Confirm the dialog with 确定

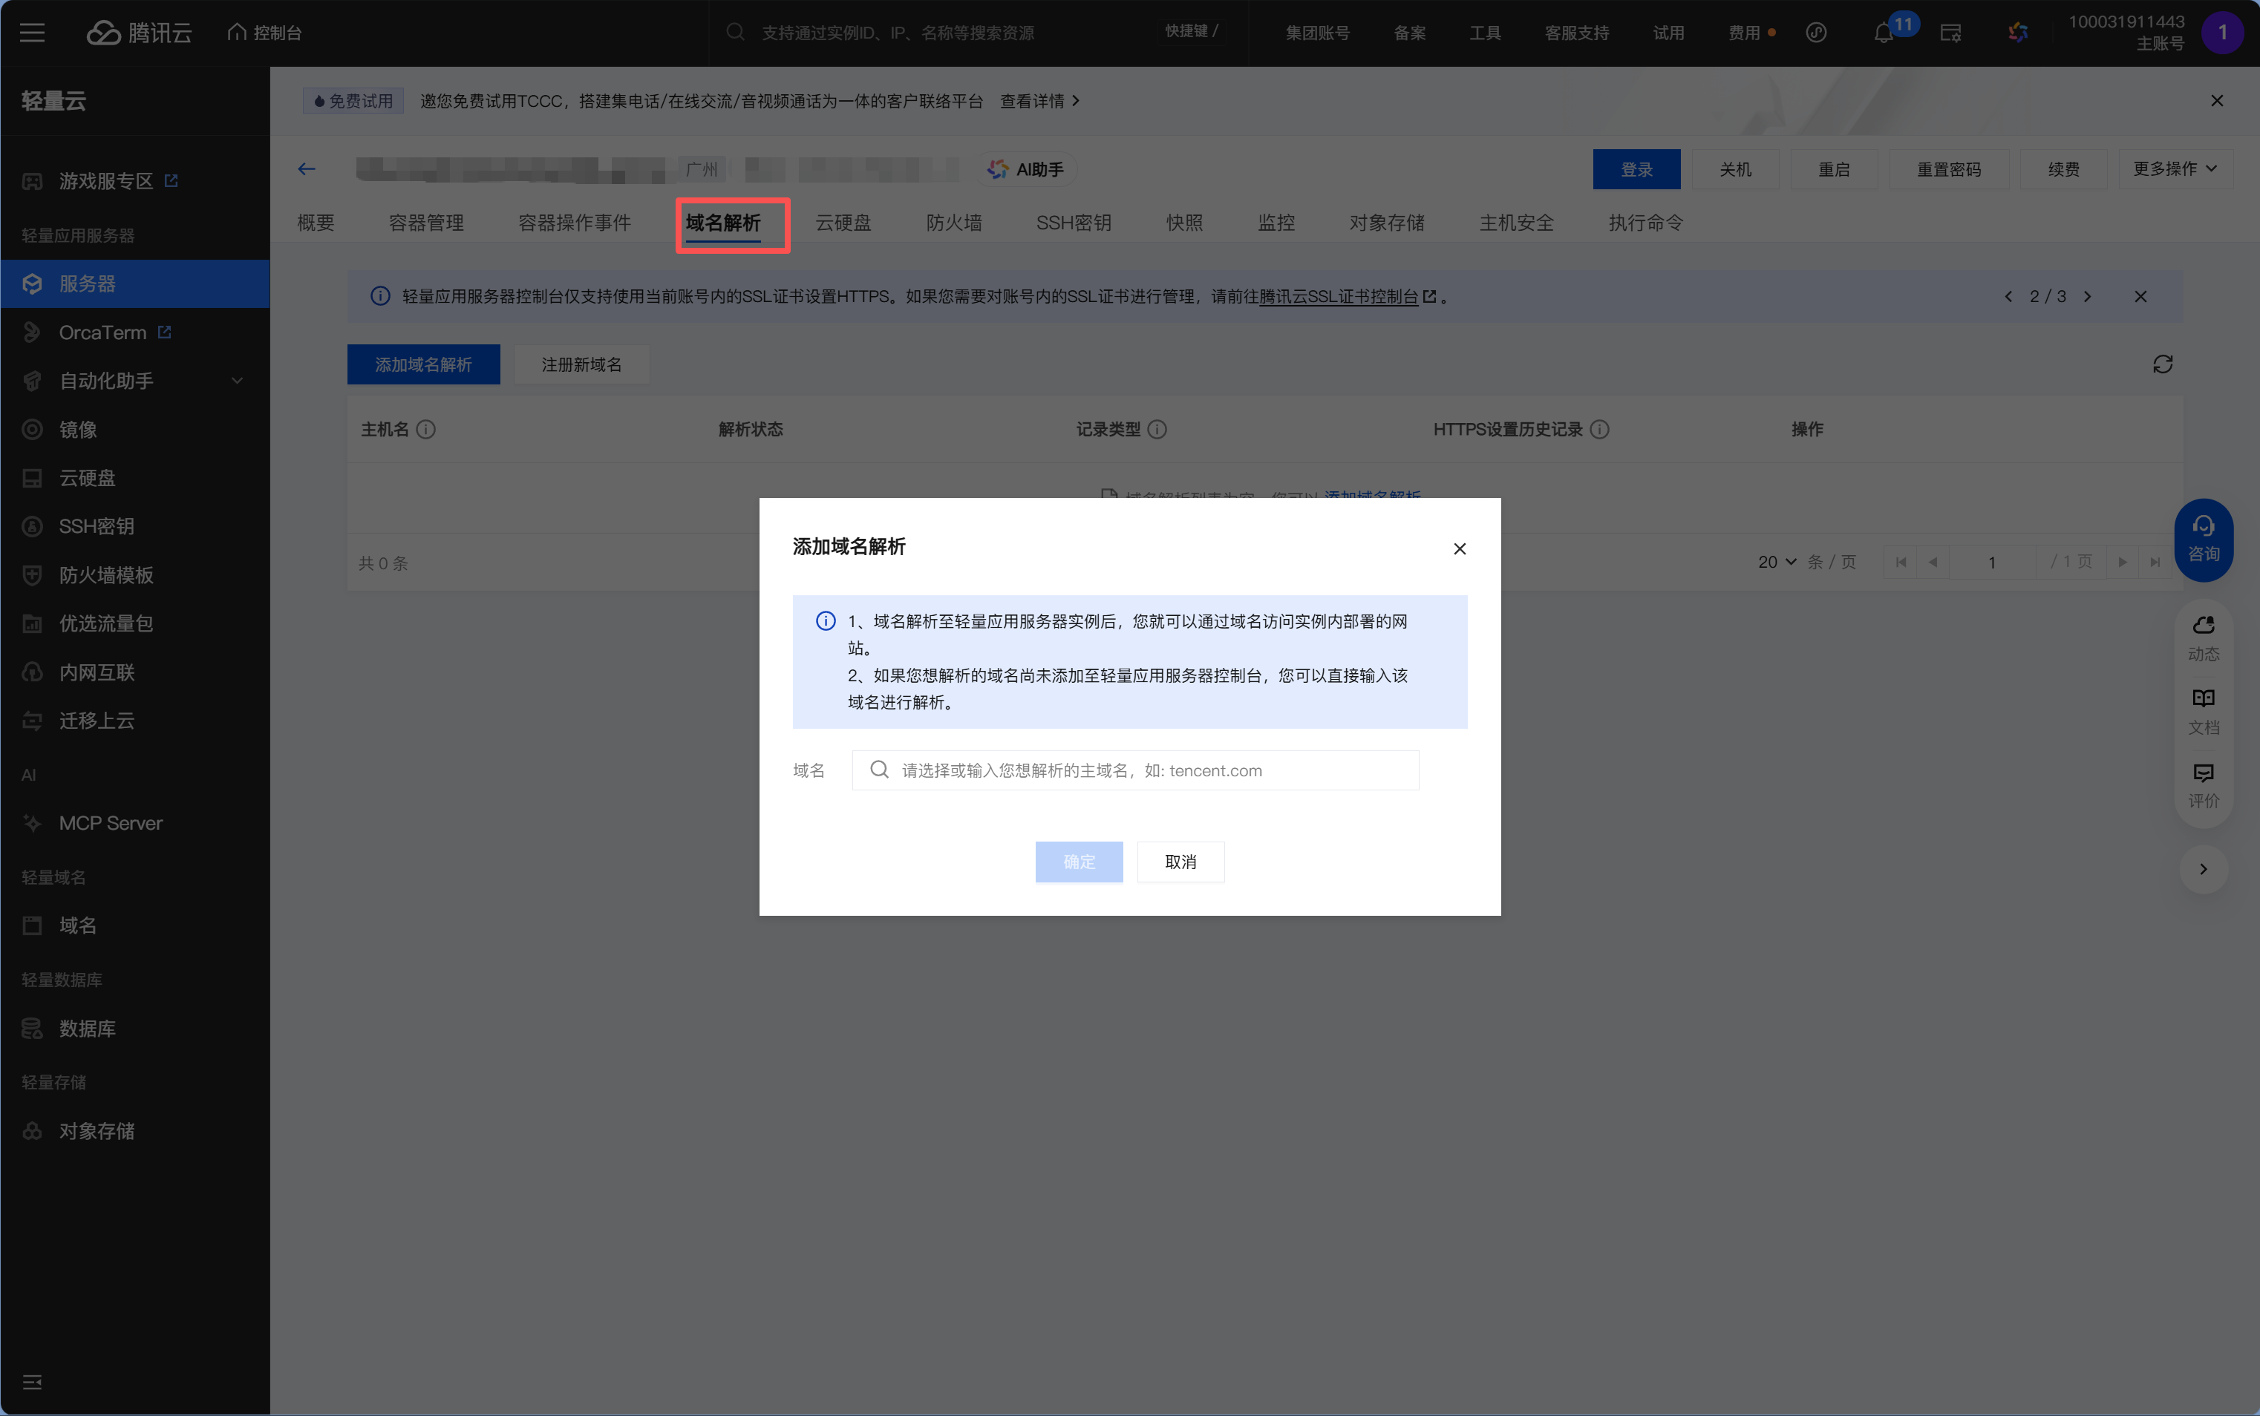coord(1078,861)
